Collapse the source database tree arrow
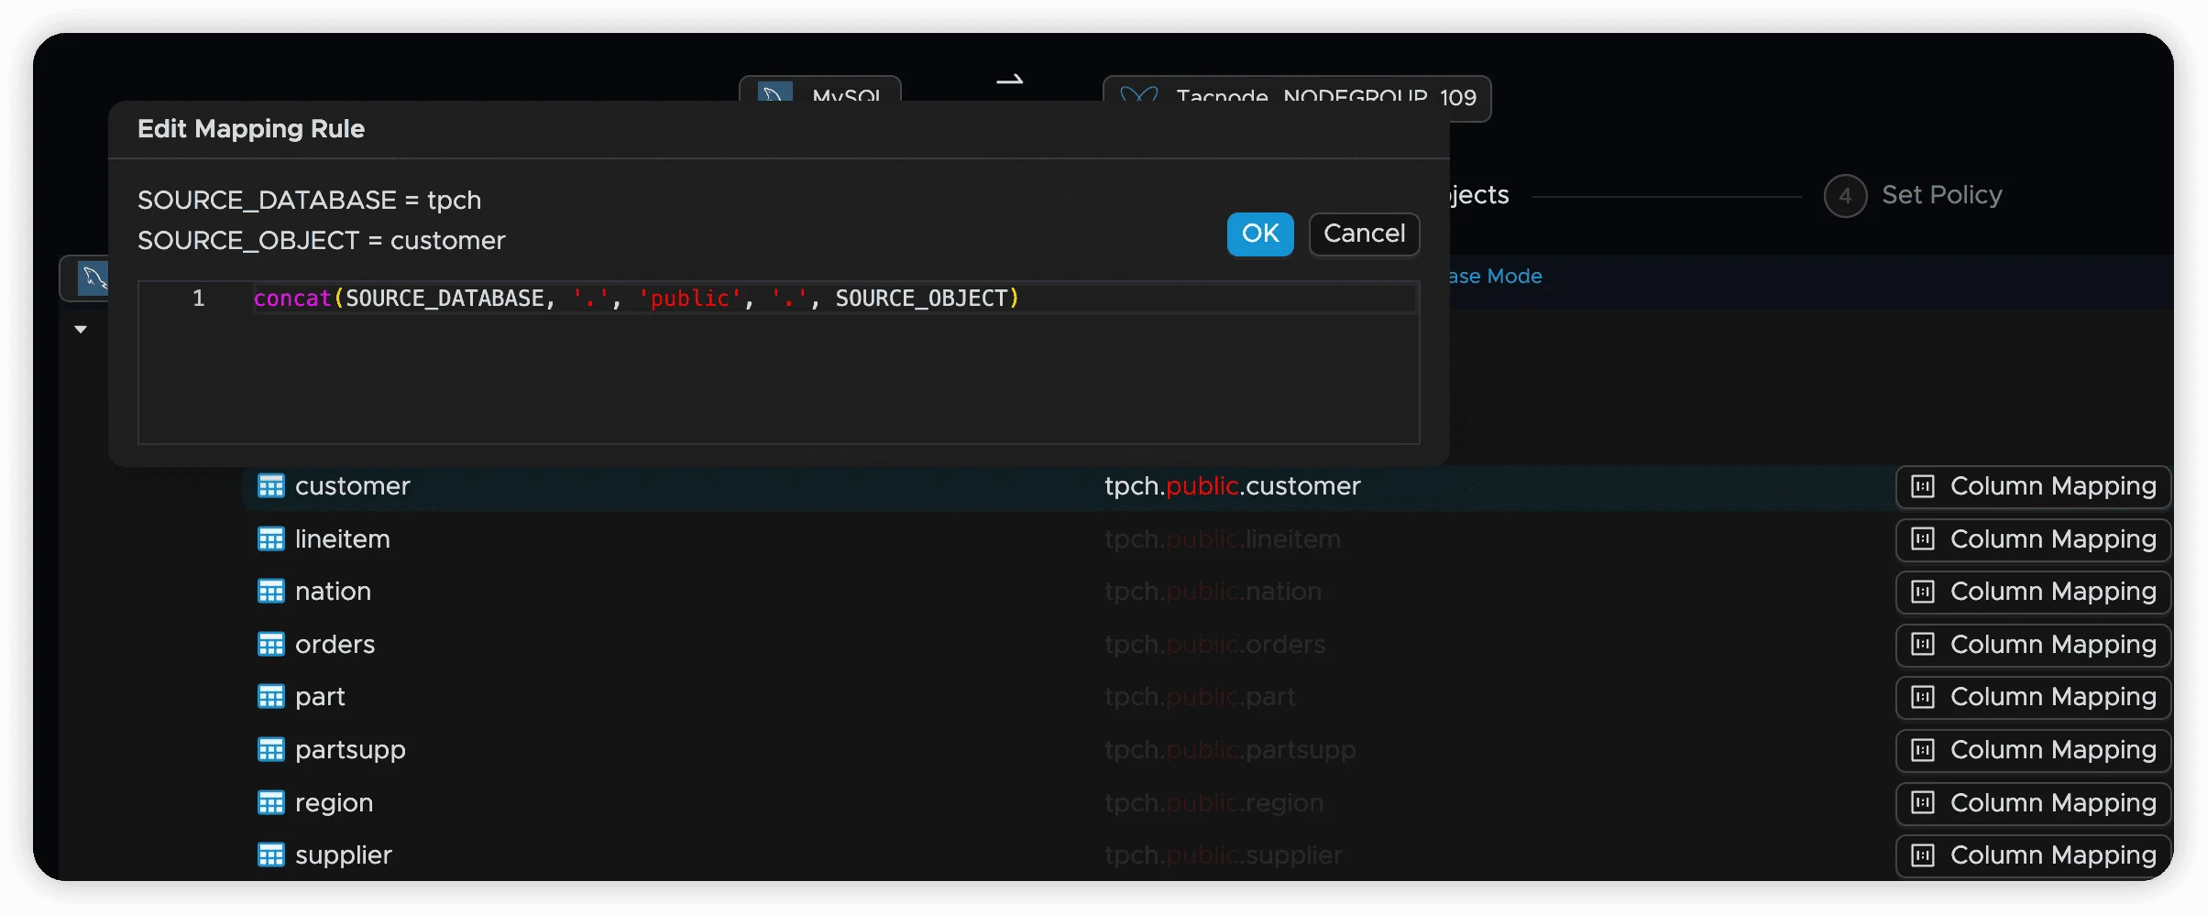 81,330
